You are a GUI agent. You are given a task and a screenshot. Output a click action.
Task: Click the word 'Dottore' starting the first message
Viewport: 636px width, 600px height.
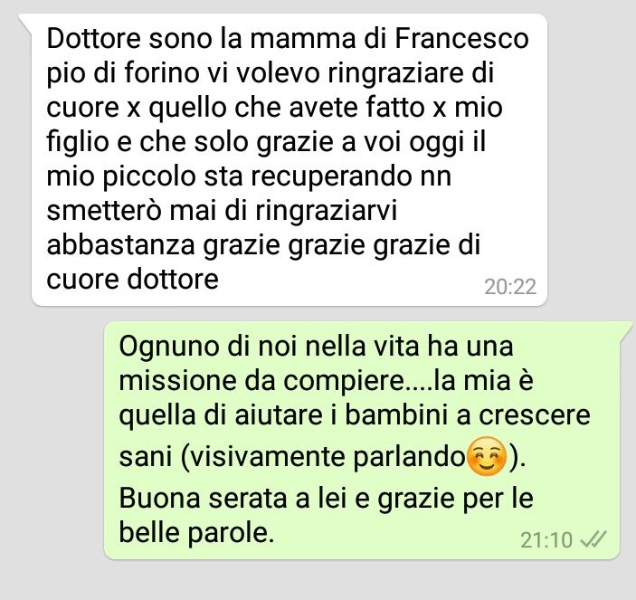(x=94, y=39)
